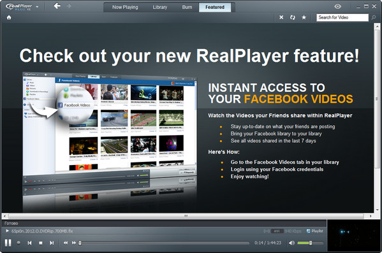Toggle the eye view mode icon

click(x=337, y=6)
